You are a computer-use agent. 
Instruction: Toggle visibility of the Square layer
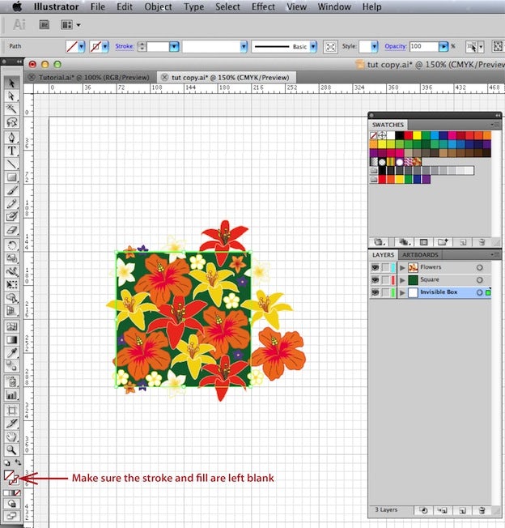[376, 279]
